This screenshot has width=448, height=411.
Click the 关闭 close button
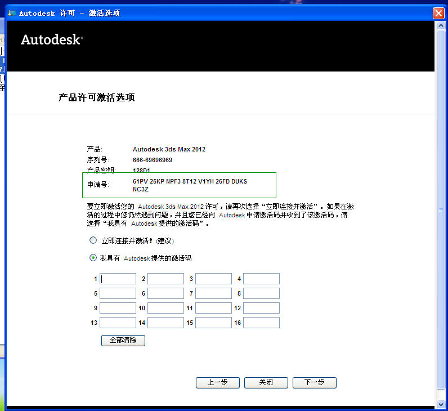(266, 383)
